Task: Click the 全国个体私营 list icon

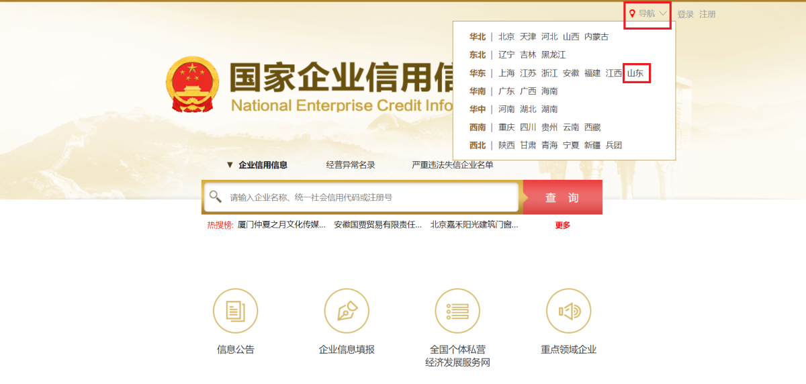Action: [x=457, y=311]
